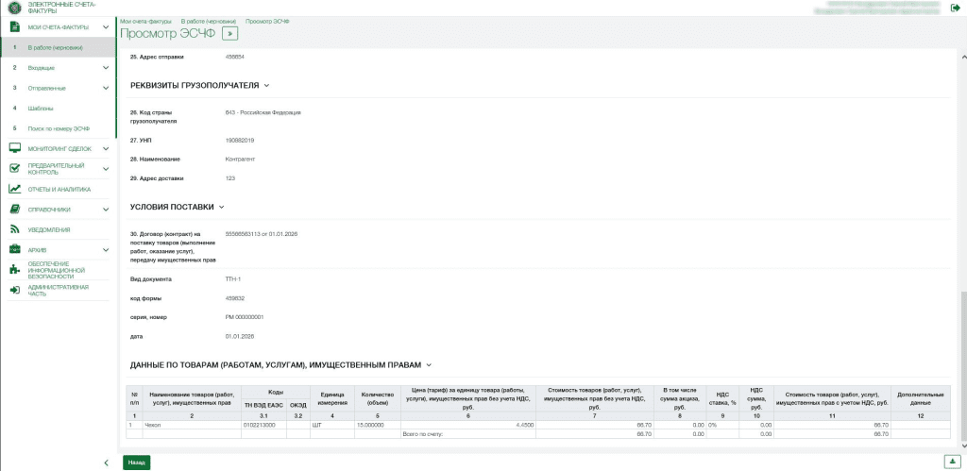This screenshot has width=967, height=471.
Task: Open Reports and Analytics chart icon
Action: pos(14,189)
